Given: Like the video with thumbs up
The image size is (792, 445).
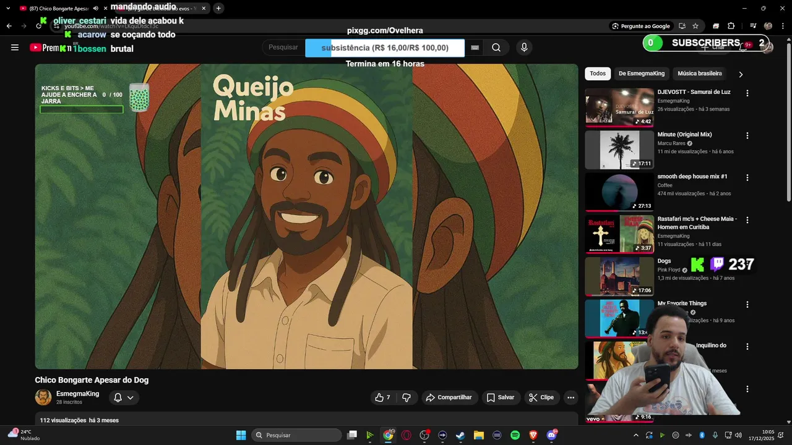Looking at the screenshot, I should click(383, 397).
